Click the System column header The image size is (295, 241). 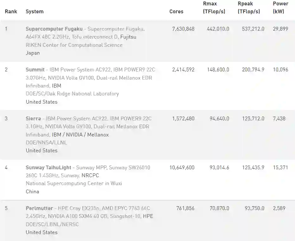35,11
